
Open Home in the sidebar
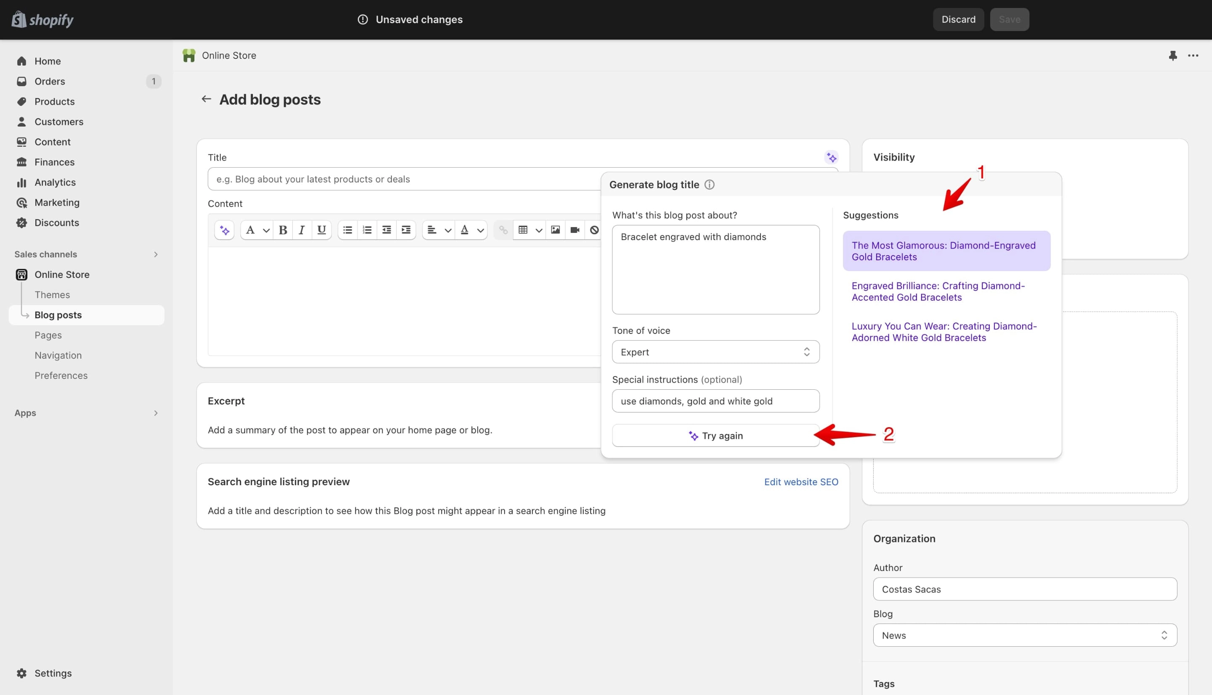tap(86, 61)
